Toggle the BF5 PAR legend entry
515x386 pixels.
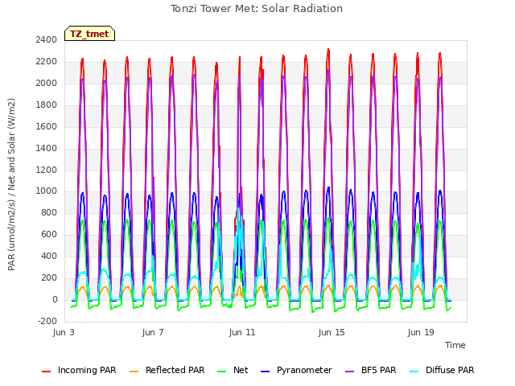tap(371, 370)
